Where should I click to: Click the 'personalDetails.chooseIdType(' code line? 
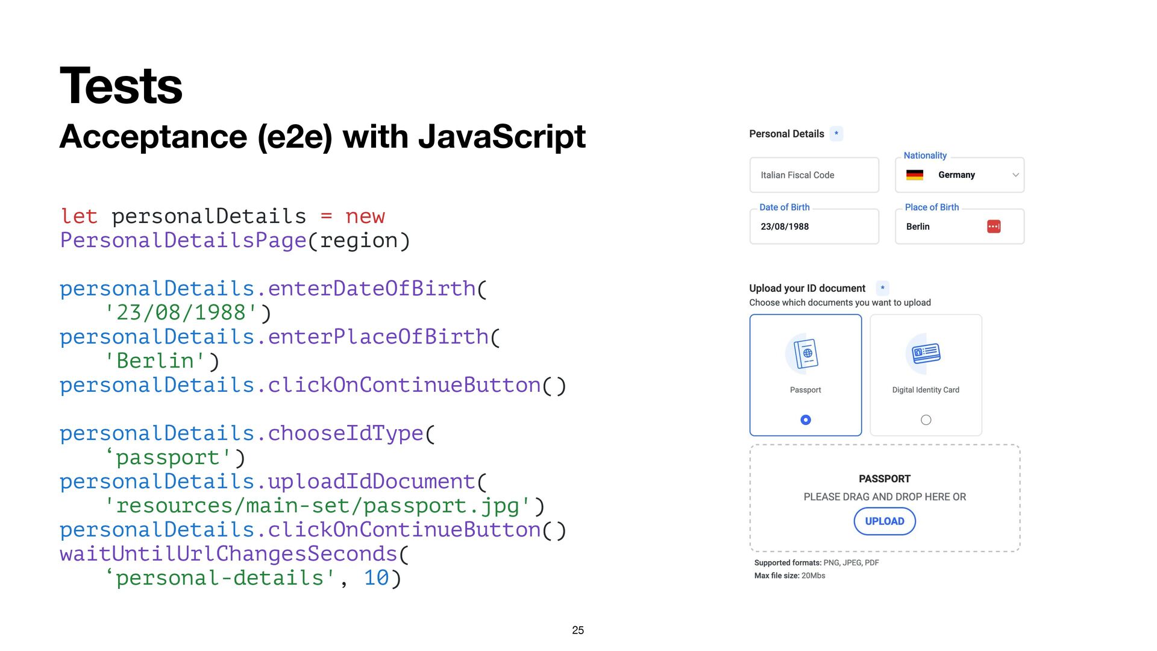(x=247, y=433)
